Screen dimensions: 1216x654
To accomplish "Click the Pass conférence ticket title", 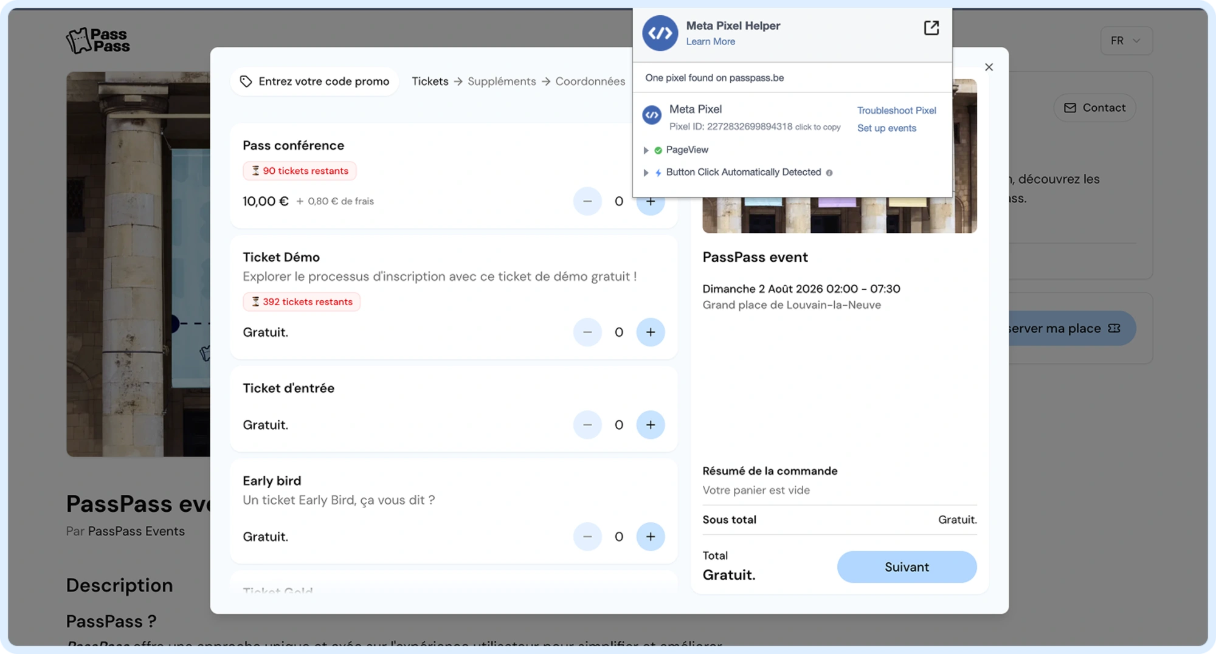I will tap(293, 145).
